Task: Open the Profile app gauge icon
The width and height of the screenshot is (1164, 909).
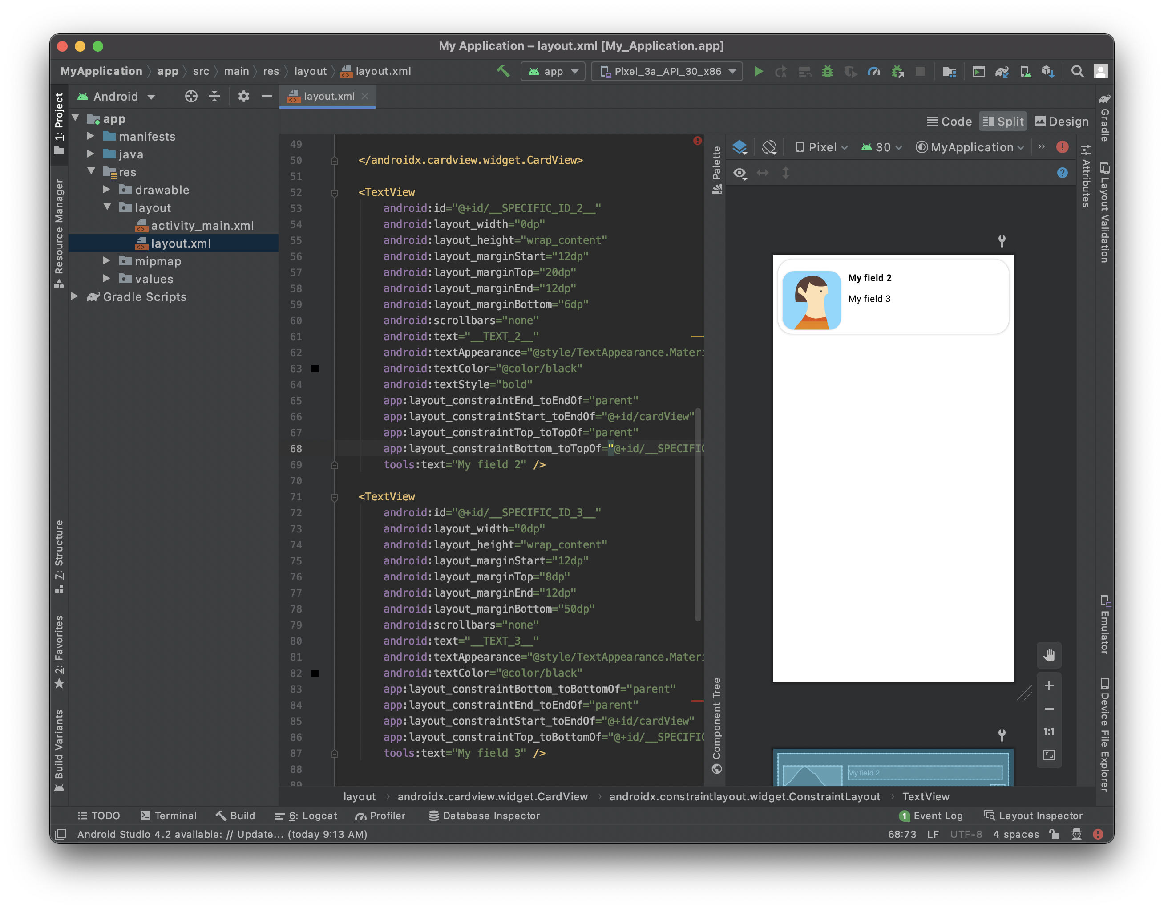Action: coord(873,71)
